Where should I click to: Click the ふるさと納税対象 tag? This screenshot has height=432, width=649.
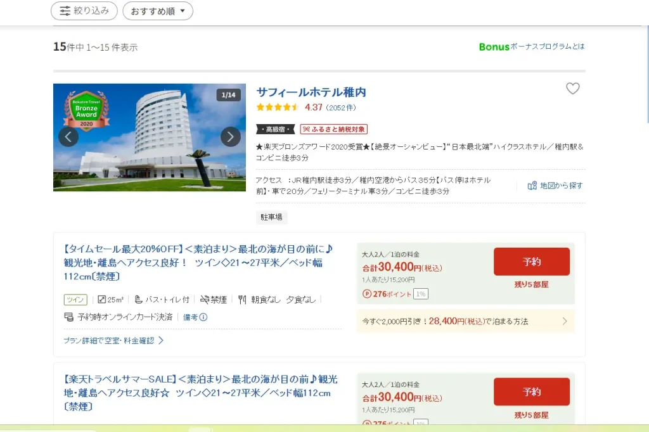pyautogui.click(x=333, y=129)
